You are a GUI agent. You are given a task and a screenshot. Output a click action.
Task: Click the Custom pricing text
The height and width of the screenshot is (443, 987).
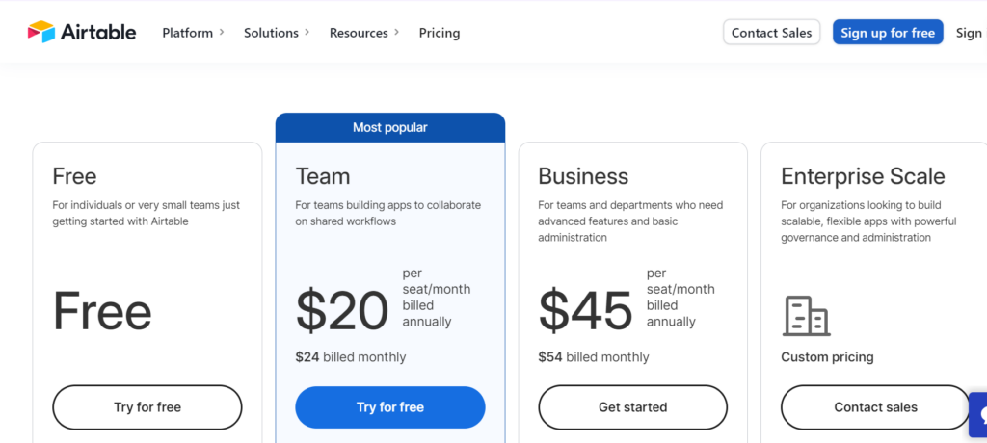coord(827,357)
